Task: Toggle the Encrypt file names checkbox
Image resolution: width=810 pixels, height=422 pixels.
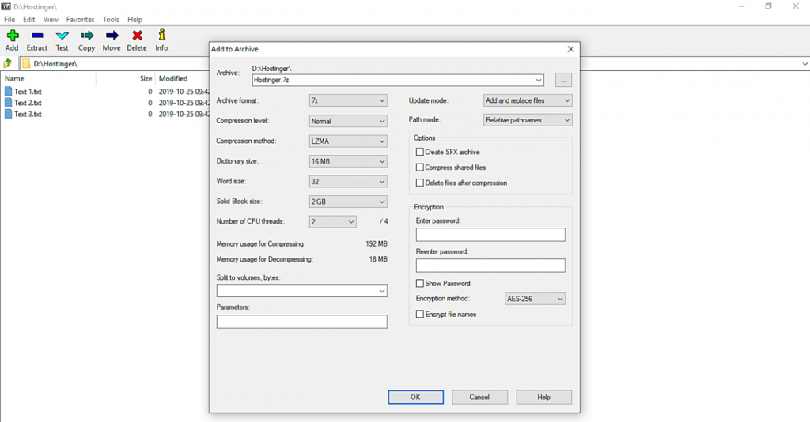Action: coord(420,315)
